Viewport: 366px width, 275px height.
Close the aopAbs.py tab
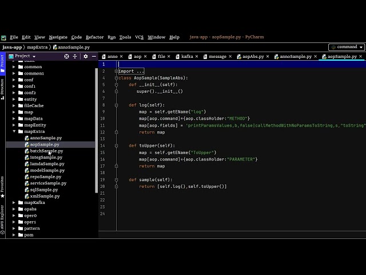[x=268, y=56]
